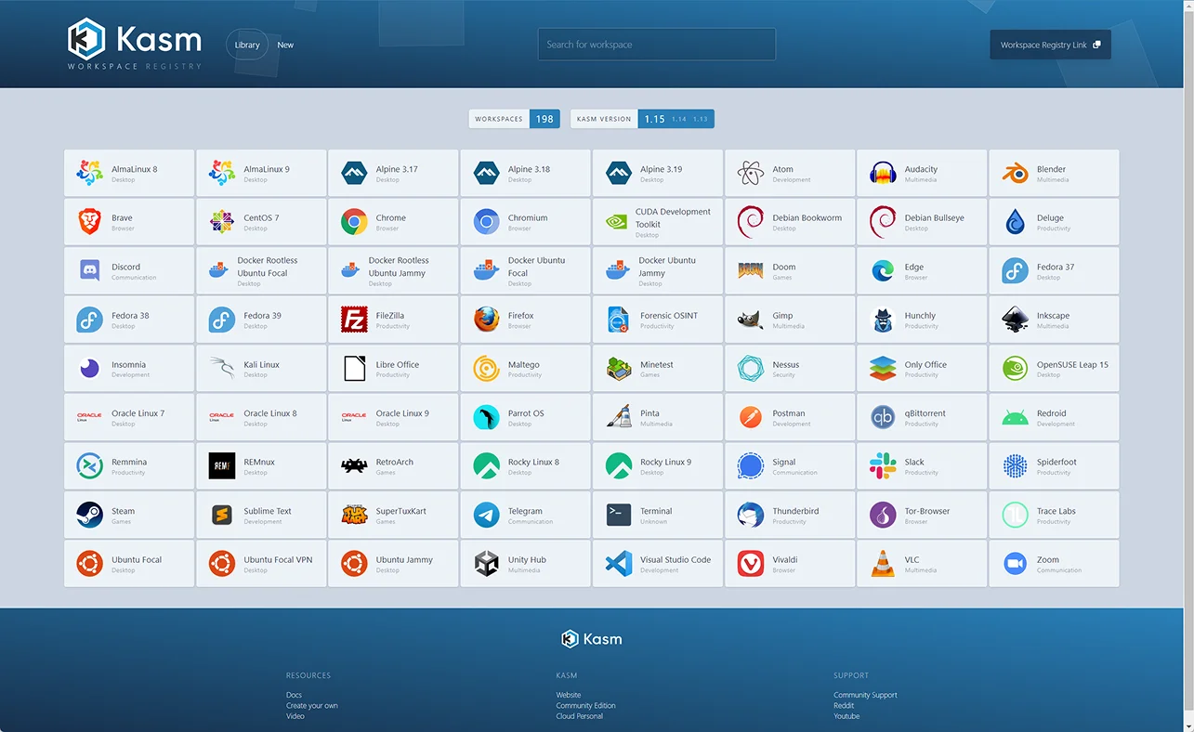Viewport: 1194px width, 732px height.
Task: Launch the Blender workspace tile
Action: pos(1053,173)
